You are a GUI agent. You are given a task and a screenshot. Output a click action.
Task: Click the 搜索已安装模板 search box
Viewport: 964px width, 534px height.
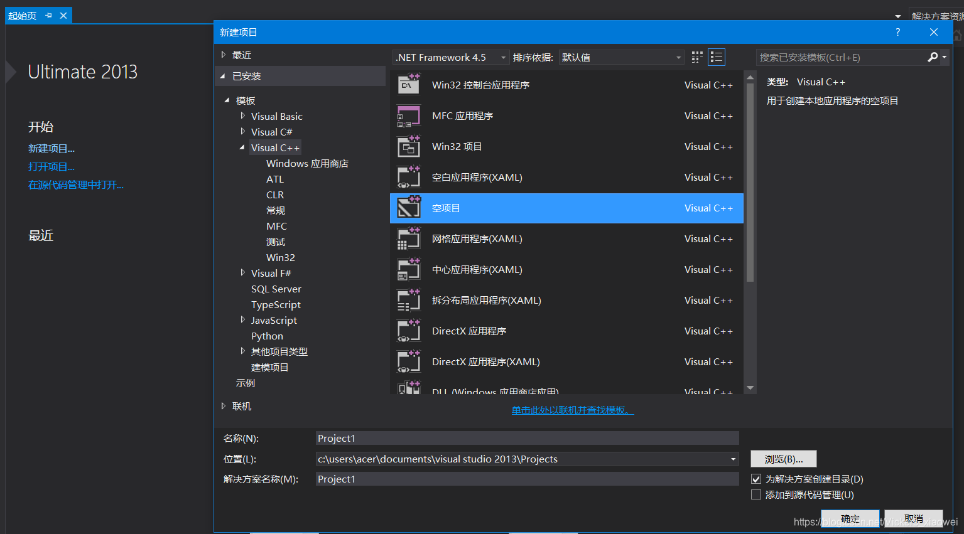pos(841,57)
